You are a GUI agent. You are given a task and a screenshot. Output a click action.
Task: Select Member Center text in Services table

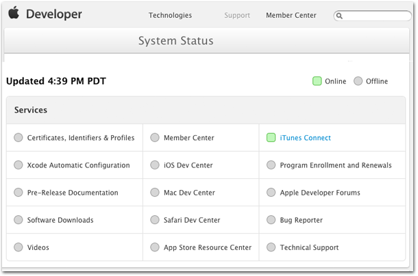(188, 138)
